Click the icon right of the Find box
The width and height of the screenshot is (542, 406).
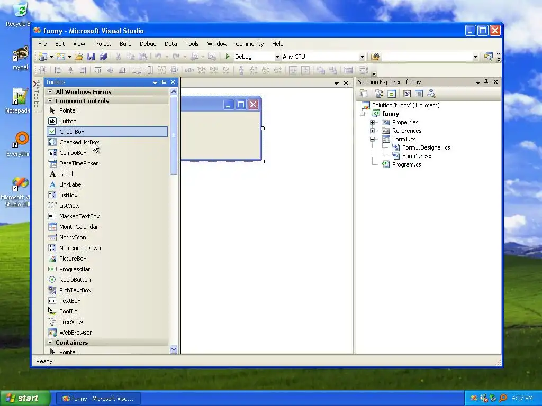[x=488, y=57]
